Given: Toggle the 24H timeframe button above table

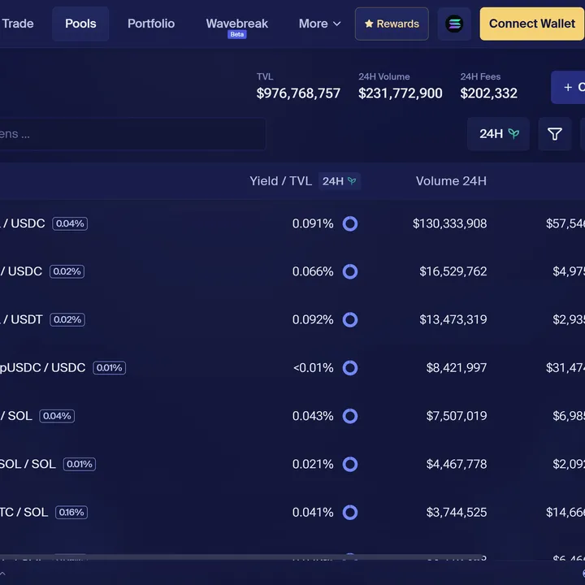Looking at the screenshot, I should pyautogui.click(x=498, y=134).
